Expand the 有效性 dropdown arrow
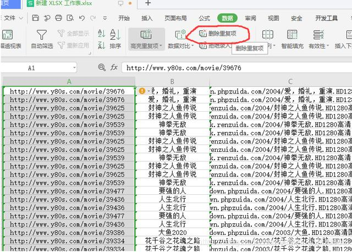352x252 pixels. point(328,46)
